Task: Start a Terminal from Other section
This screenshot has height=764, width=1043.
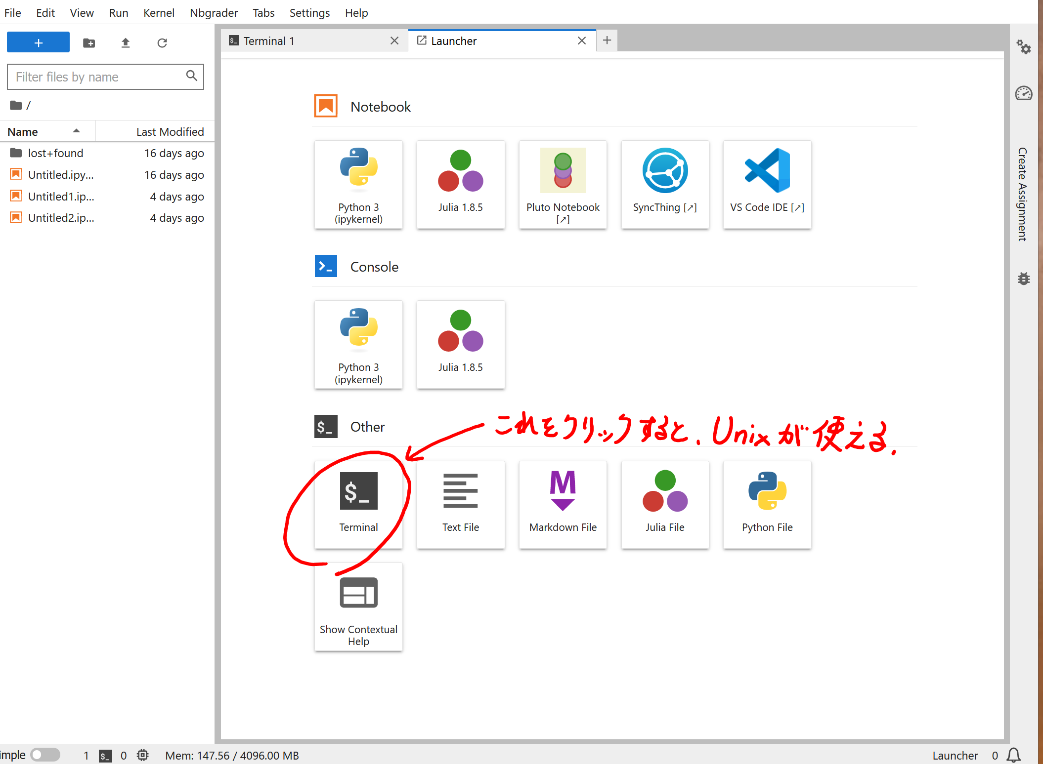Action: [x=358, y=504]
